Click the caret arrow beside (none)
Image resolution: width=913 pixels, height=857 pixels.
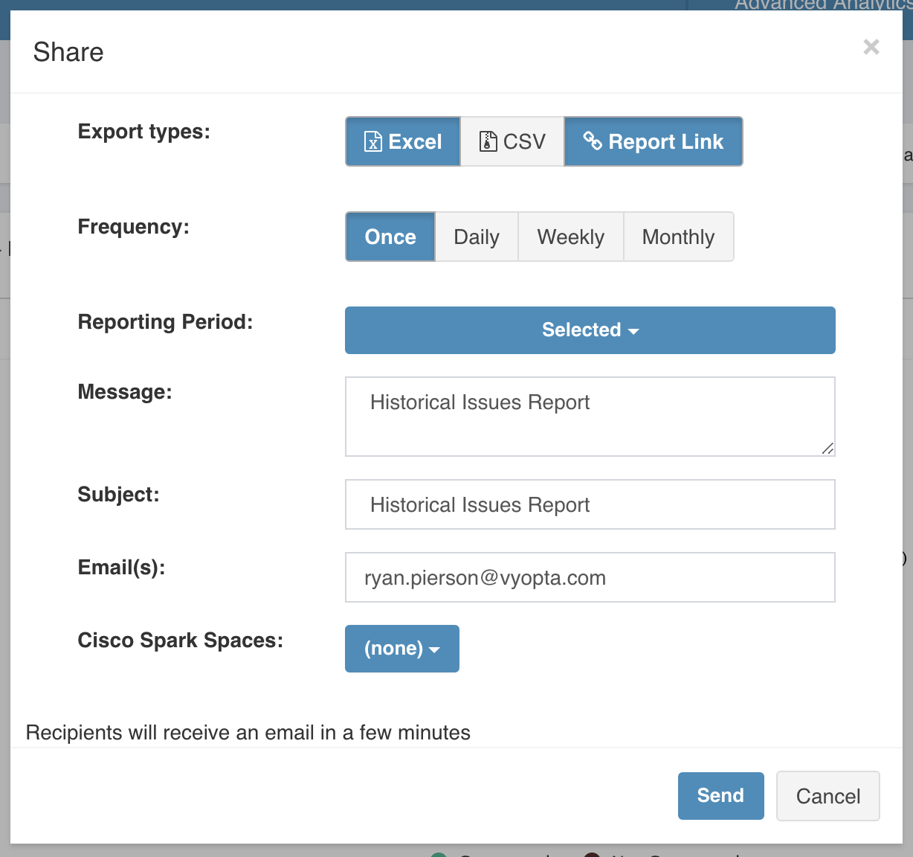click(x=435, y=649)
